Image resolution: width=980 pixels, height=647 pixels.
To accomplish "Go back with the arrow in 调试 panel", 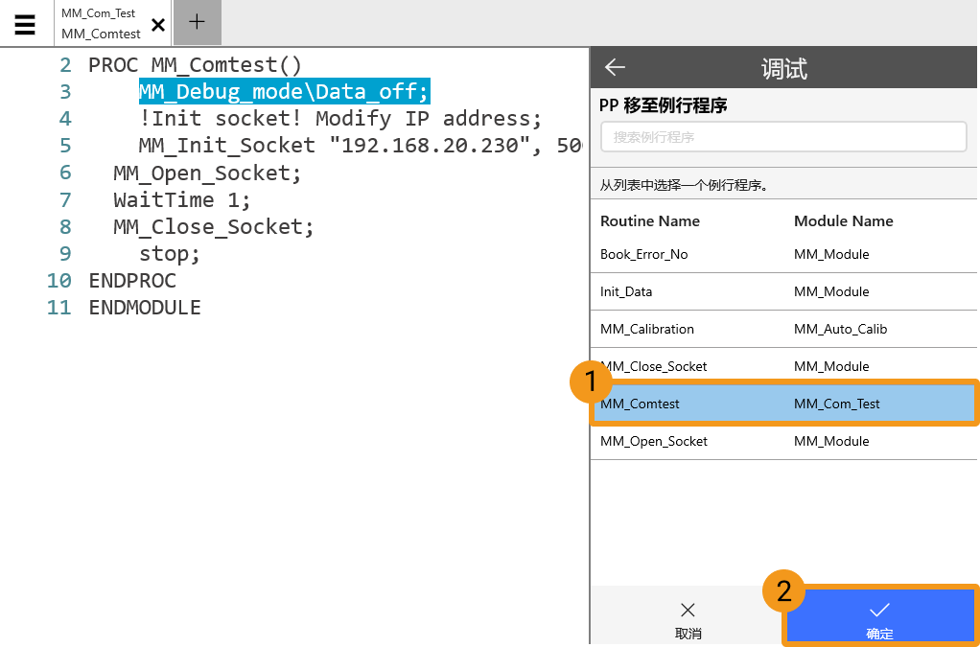I will [x=615, y=67].
